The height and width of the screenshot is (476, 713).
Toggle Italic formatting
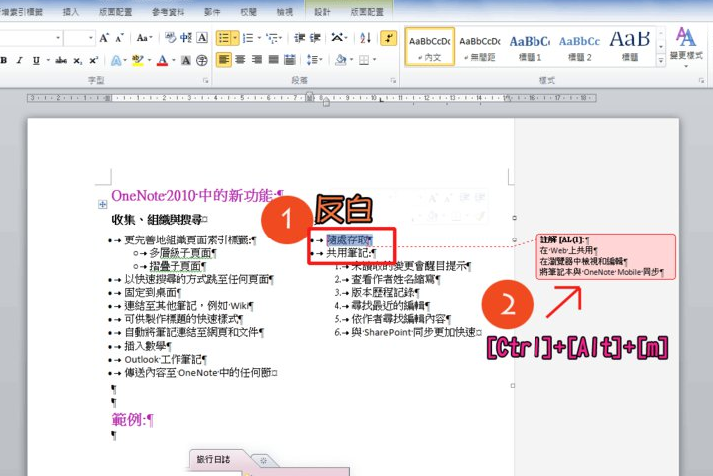(x=20, y=60)
